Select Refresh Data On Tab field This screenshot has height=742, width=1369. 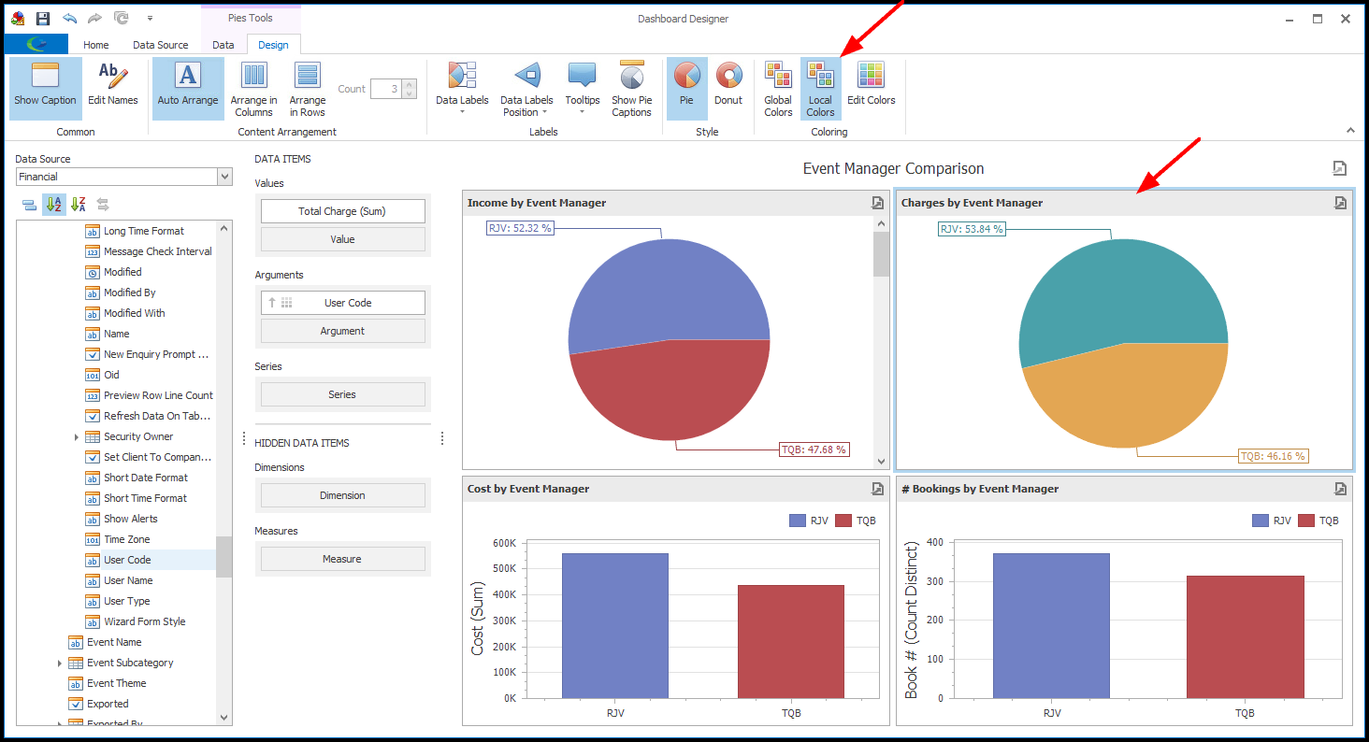point(157,416)
